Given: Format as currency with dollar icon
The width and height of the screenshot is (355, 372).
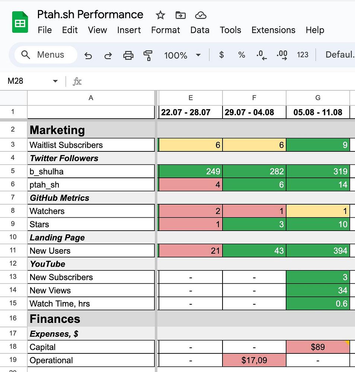Looking at the screenshot, I should coord(221,55).
